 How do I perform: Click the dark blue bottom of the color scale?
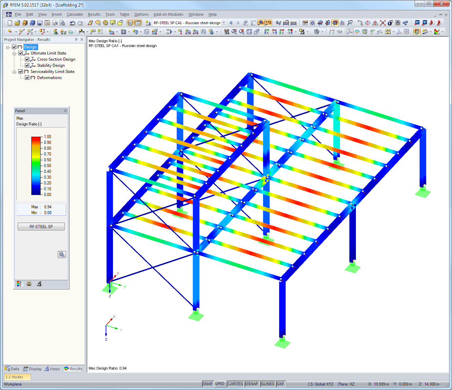[x=36, y=193]
